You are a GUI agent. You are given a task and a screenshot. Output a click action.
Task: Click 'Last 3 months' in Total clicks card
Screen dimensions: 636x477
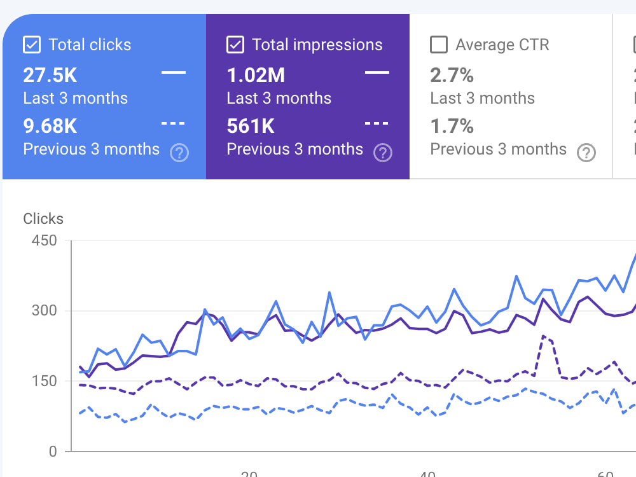point(76,98)
